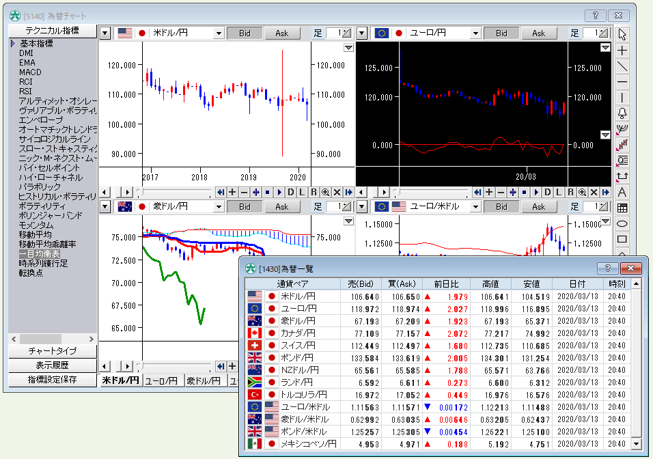The width and height of the screenshot is (653, 459).
Task: Toggle Bid on the ユーロ/円 chart
Action: [502, 33]
